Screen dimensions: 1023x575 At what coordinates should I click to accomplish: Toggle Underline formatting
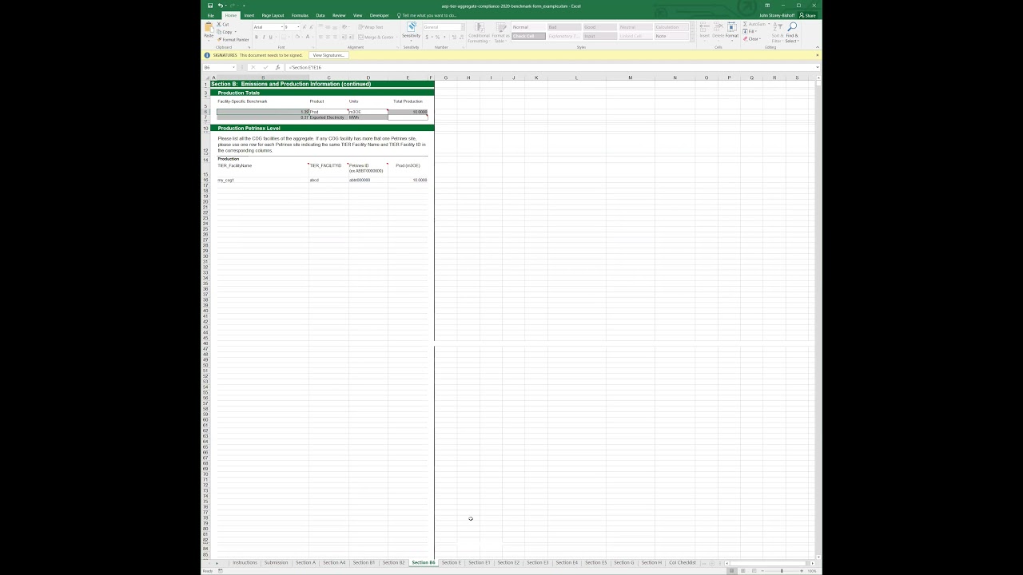(271, 37)
